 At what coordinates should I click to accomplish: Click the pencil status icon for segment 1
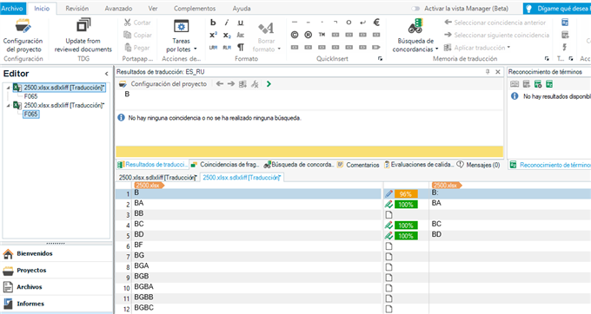(x=388, y=194)
